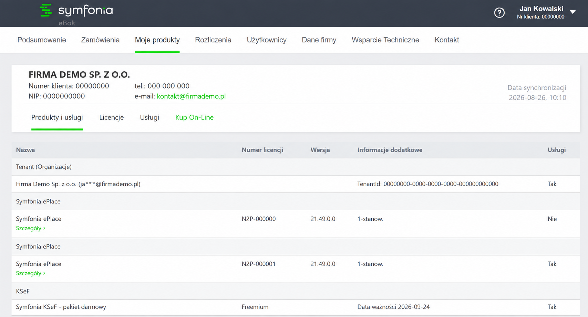Click the NIP: 0000000000 text
Screen dimensions: 588x317
click(57, 96)
